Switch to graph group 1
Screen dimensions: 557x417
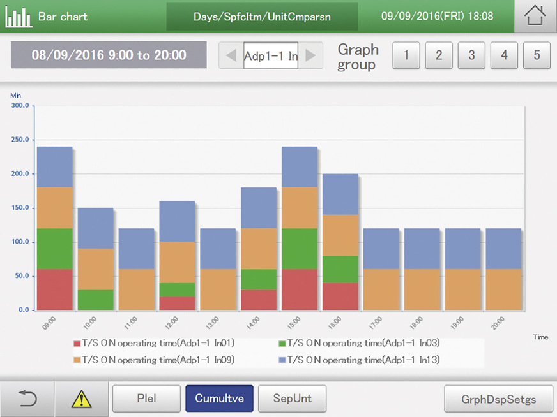coord(406,55)
